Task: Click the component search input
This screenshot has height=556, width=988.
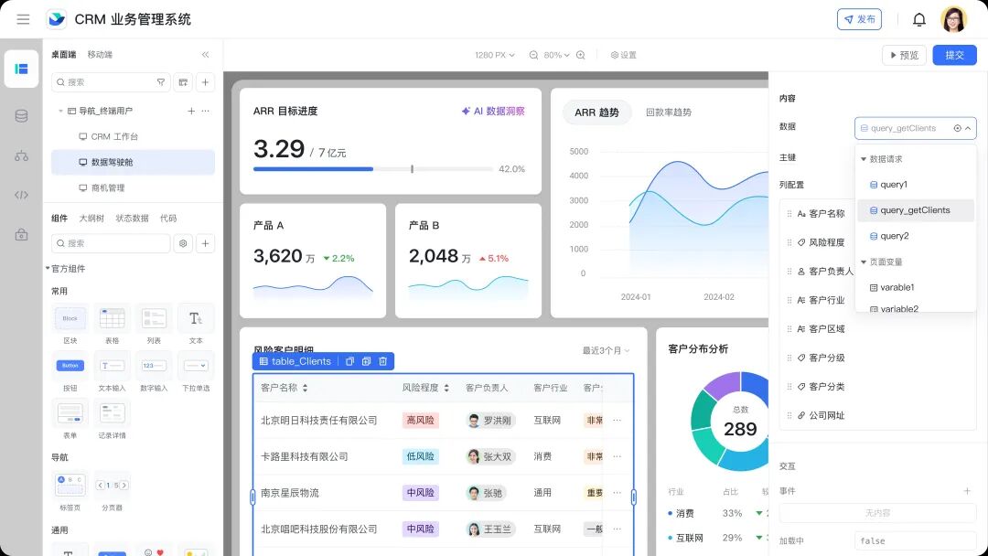Action: (111, 243)
